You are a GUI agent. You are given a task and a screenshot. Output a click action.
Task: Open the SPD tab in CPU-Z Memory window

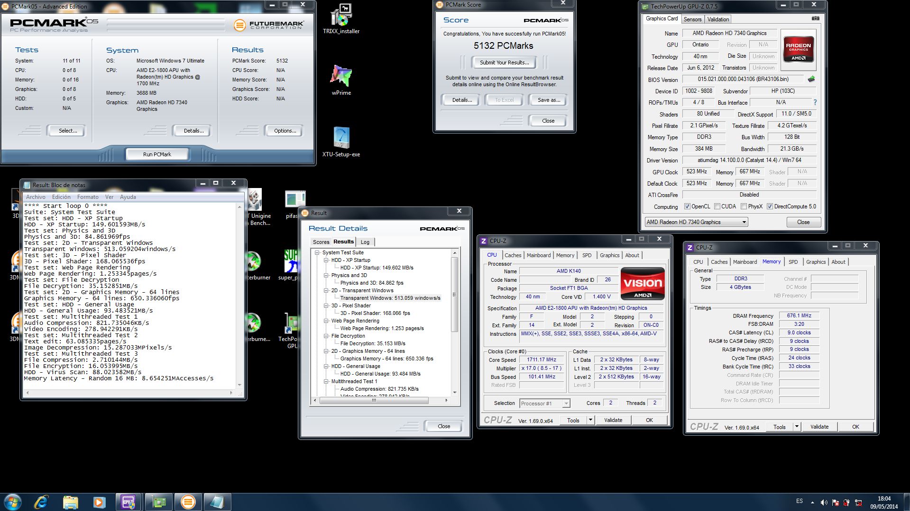(793, 262)
